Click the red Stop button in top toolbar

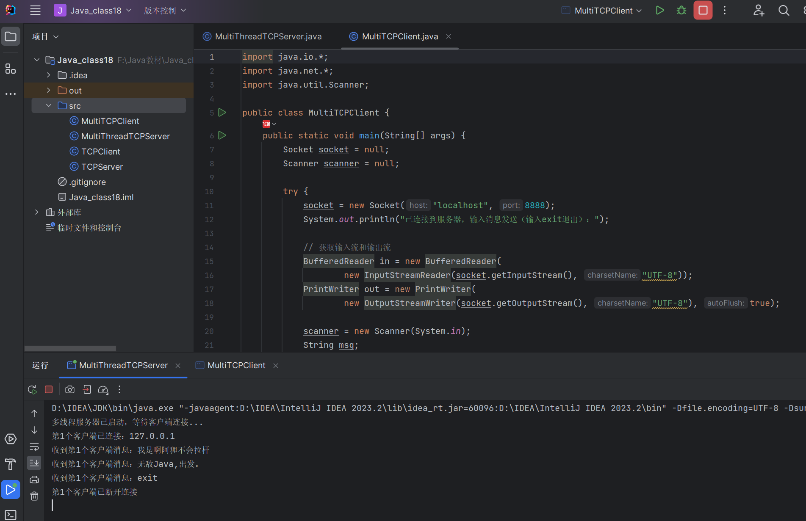703,11
